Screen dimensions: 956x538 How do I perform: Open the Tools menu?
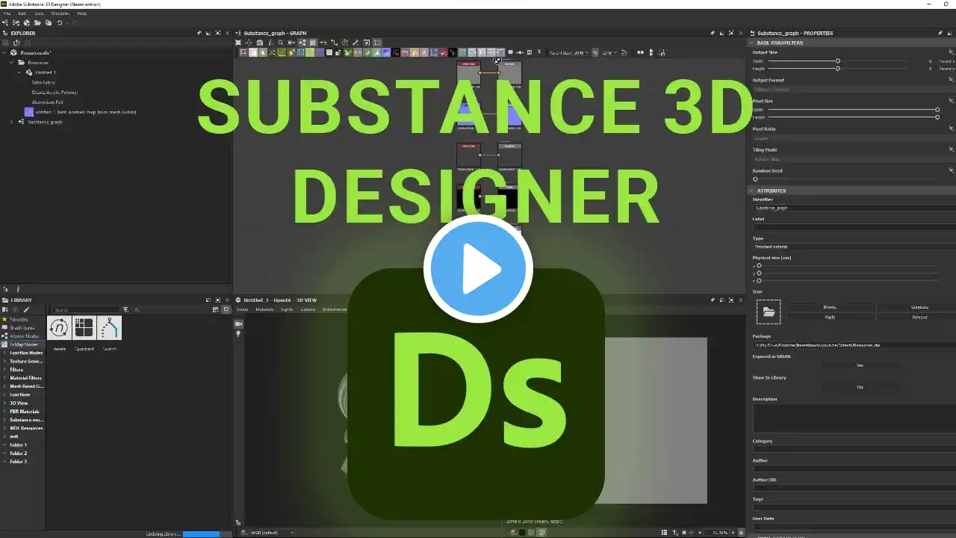coord(39,13)
